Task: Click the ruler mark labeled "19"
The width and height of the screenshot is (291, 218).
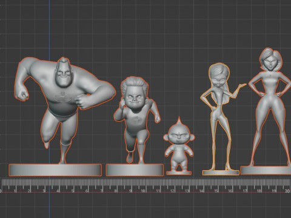Action: pos(273,191)
